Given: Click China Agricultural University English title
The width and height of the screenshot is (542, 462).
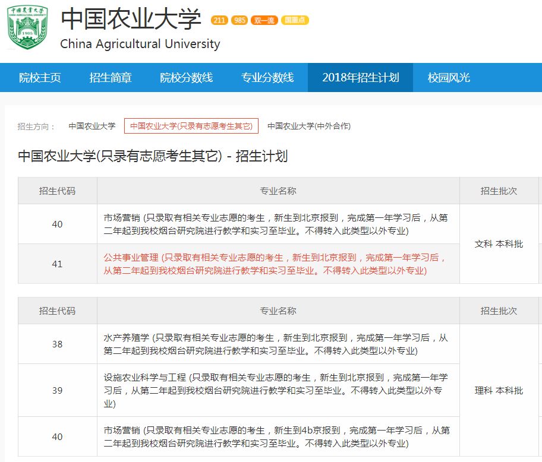Looking at the screenshot, I should pos(140,44).
